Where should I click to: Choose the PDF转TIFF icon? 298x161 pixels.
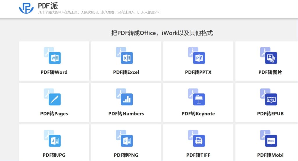tap(196, 138)
